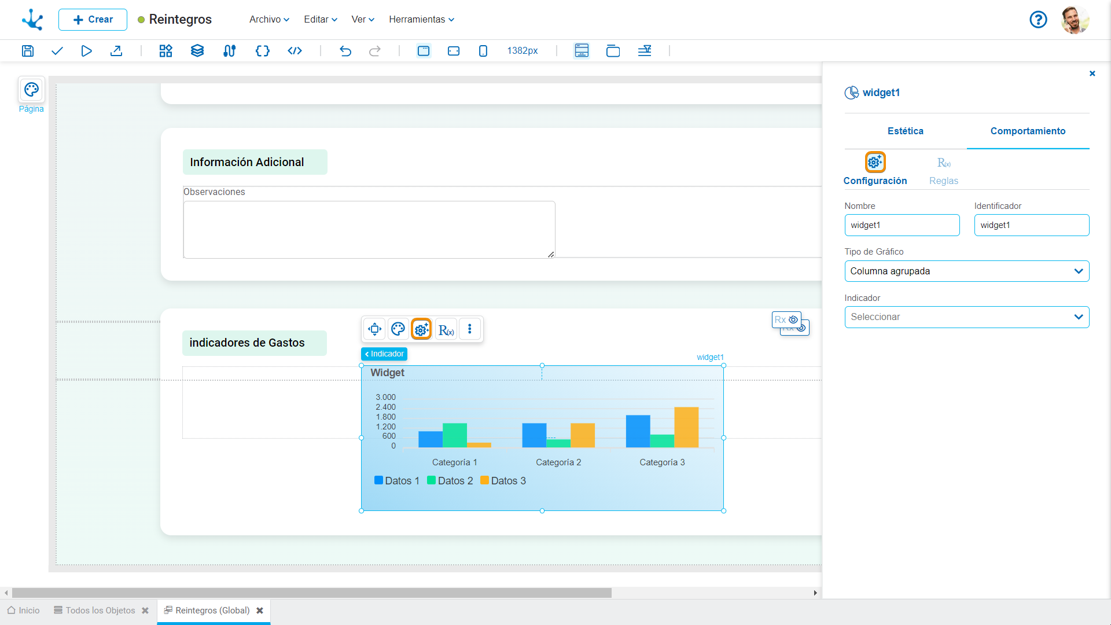The image size is (1111, 625).
Task: Toggle the Rx visibility eye badge
Action: point(786,319)
